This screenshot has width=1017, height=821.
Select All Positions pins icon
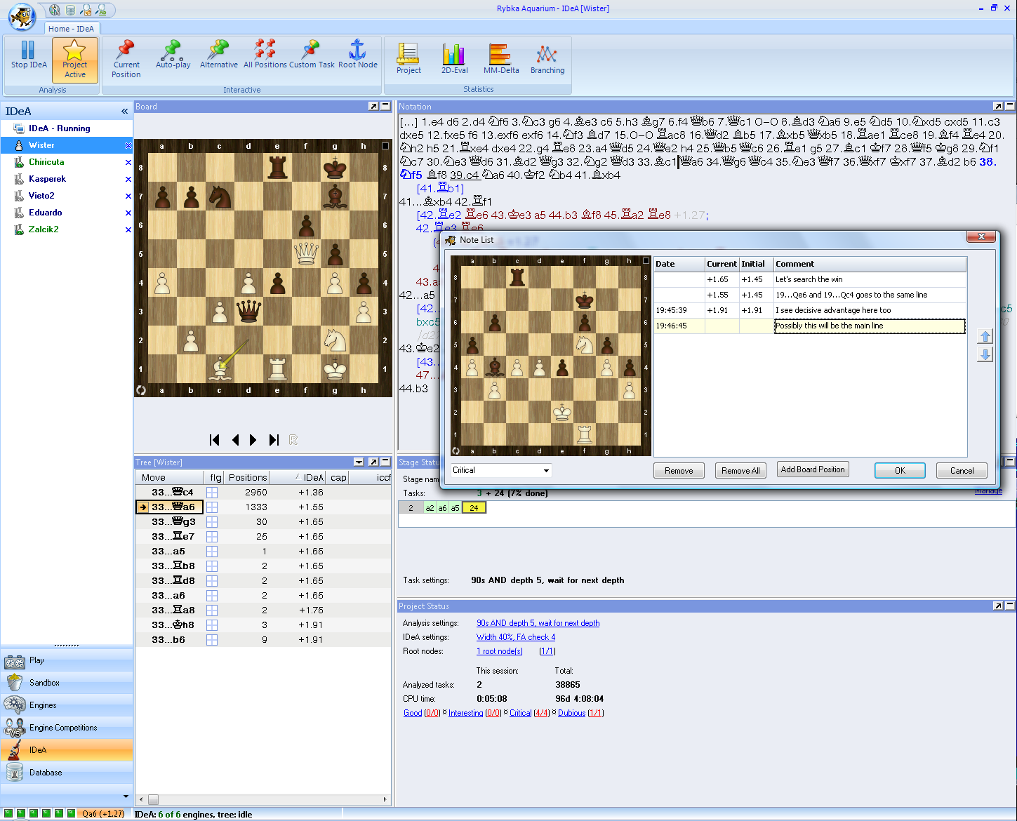pyautogui.click(x=265, y=55)
